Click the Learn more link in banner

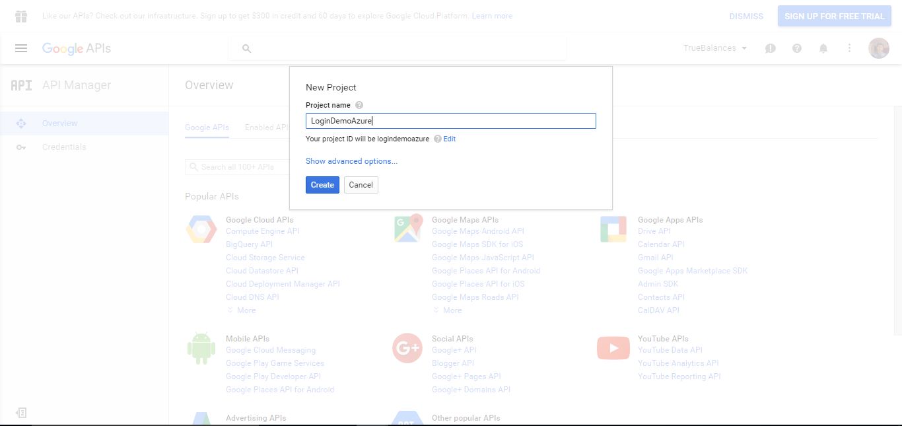click(492, 16)
